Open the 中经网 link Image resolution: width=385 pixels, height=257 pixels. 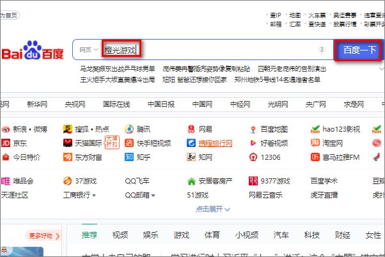(240, 104)
